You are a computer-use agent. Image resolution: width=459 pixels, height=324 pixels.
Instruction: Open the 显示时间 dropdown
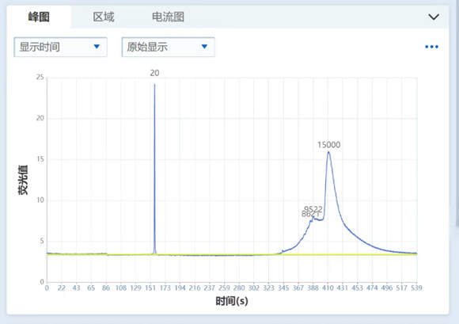[x=60, y=47]
